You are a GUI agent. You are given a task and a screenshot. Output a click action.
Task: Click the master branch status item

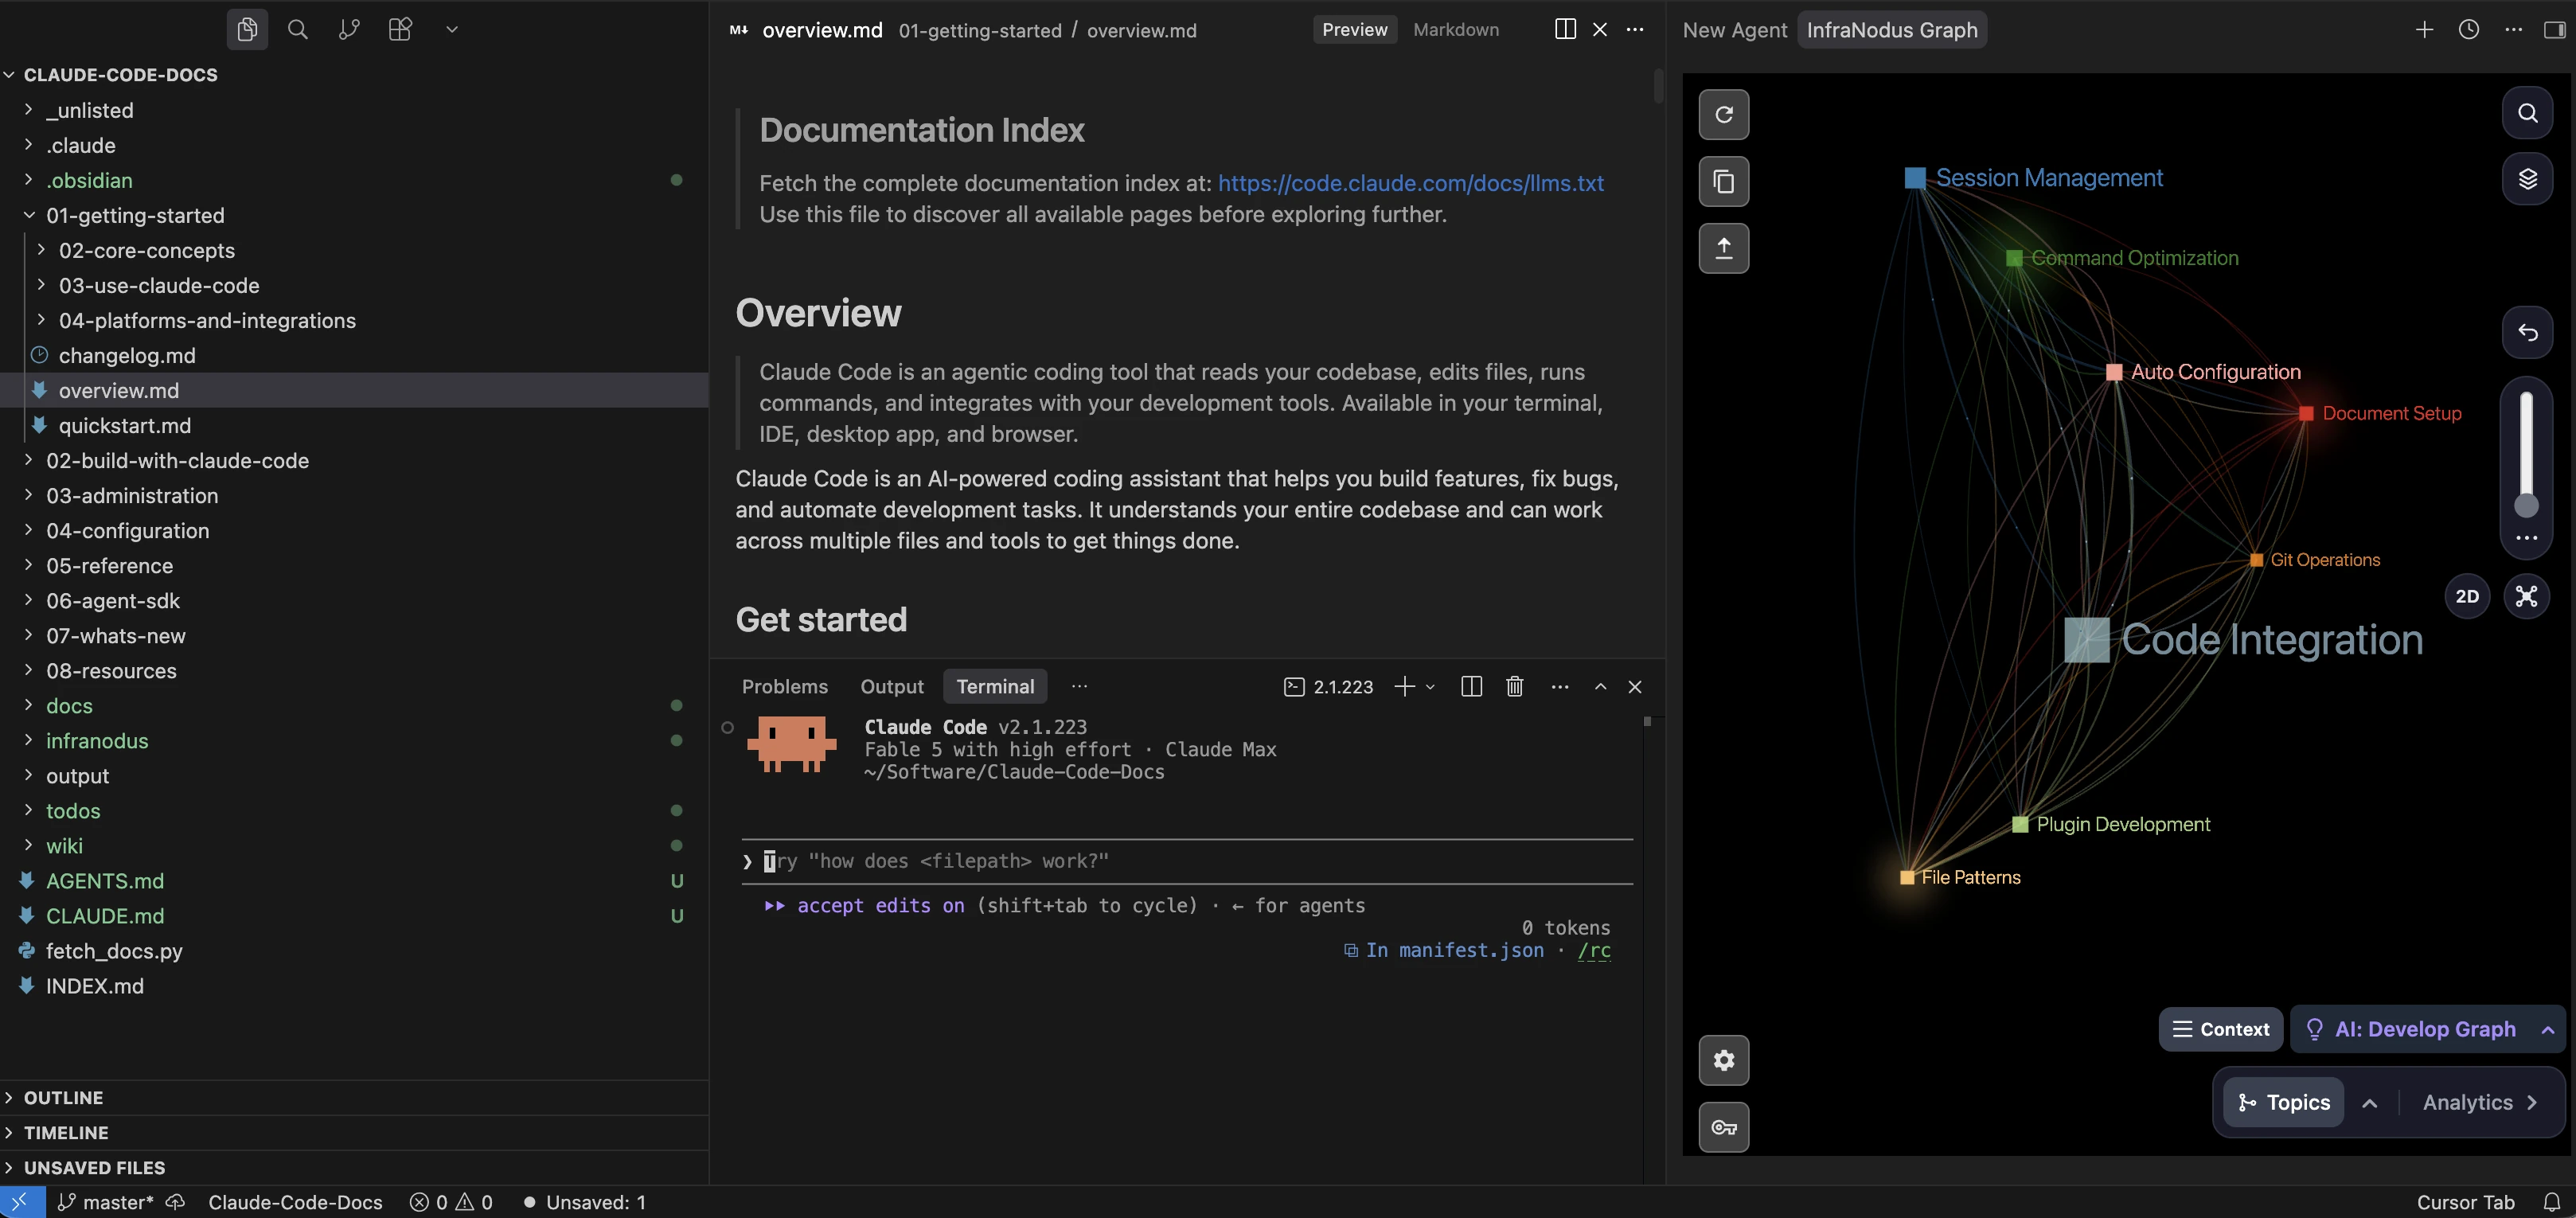(x=107, y=1202)
